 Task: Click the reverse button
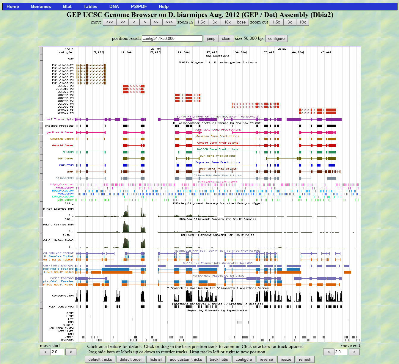click(x=266, y=359)
